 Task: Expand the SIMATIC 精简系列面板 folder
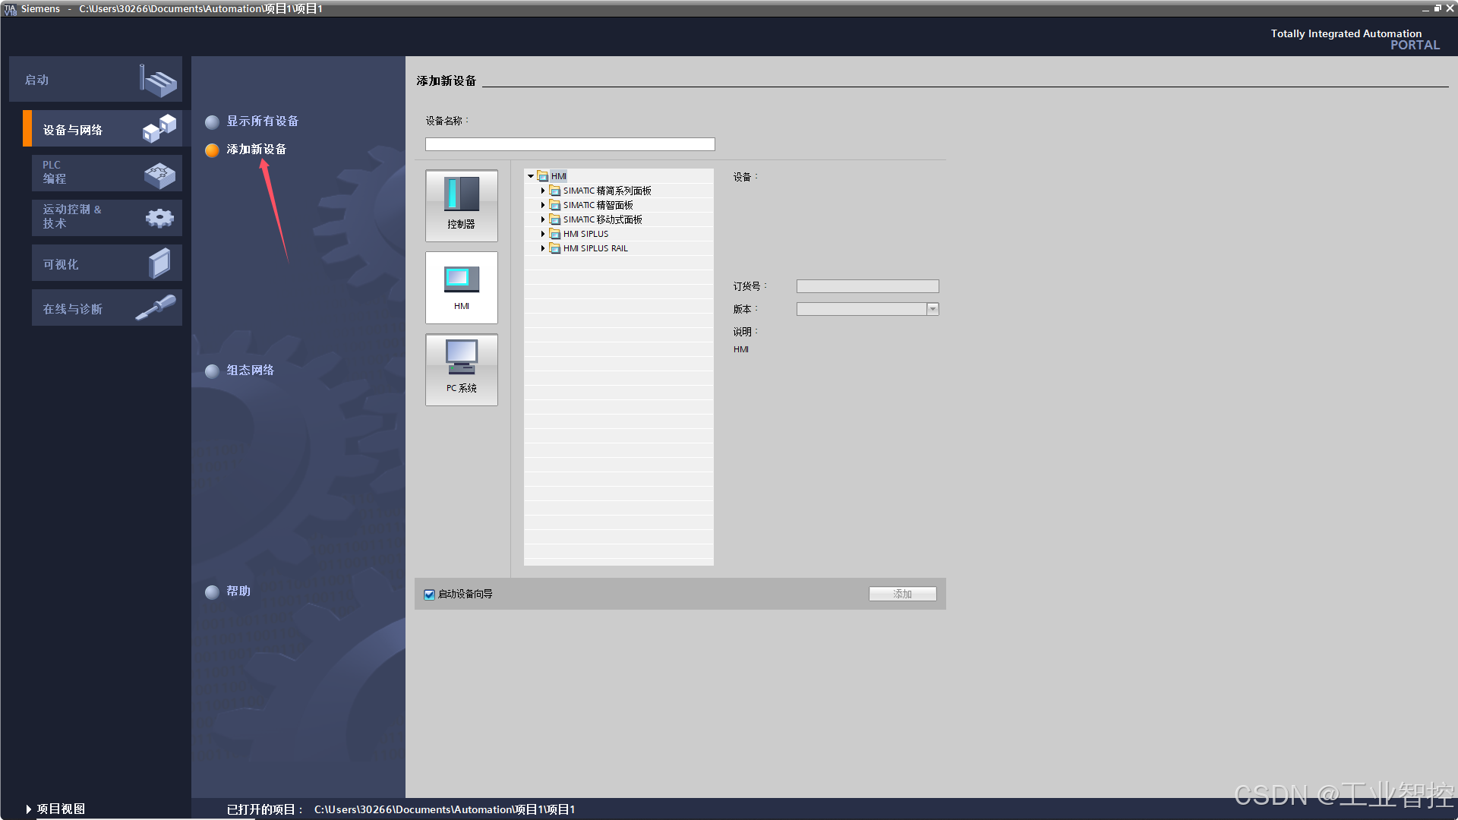tap(543, 191)
